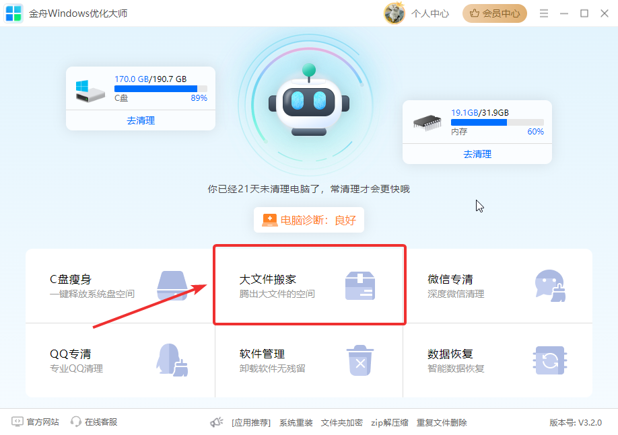Minimize the optimizer window

click(564, 13)
